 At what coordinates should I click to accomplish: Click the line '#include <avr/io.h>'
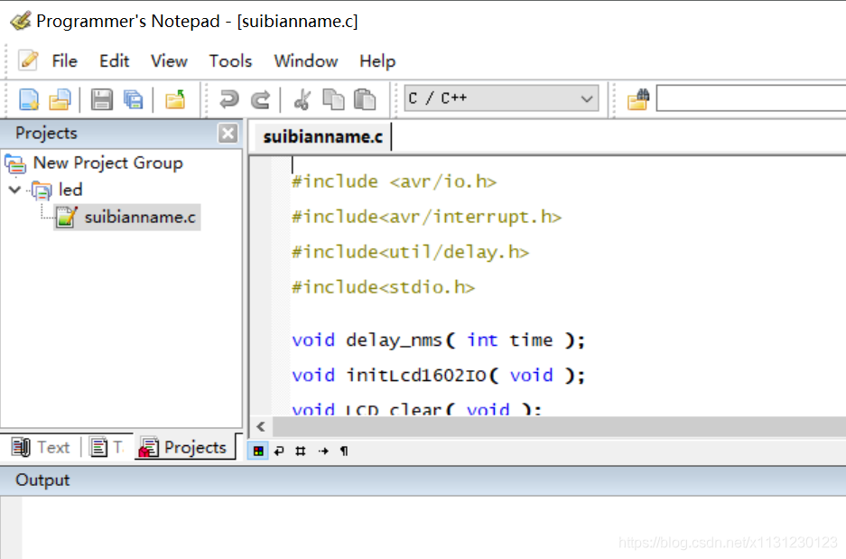394,182
